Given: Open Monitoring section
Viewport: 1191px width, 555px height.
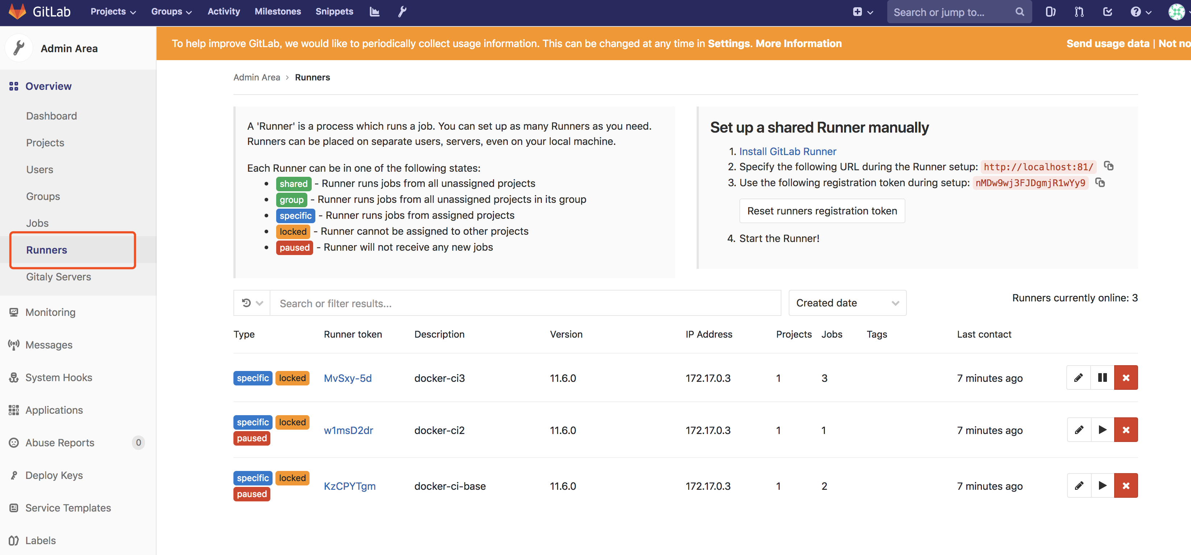Looking at the screenshot, I should tap(50, 312).
